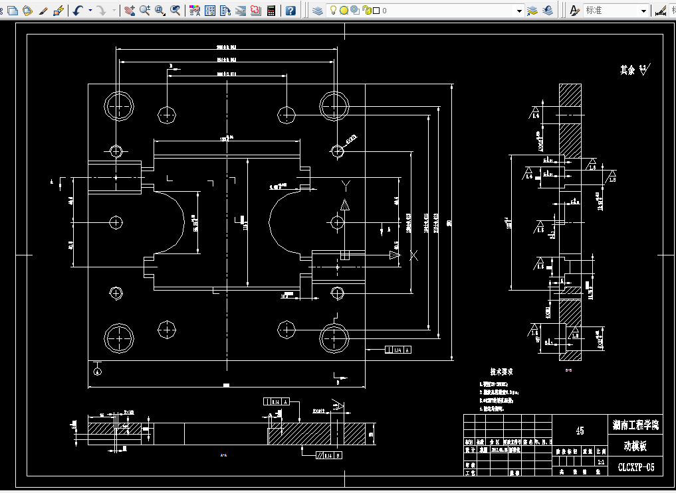Screen dimensions: 676x493
Task: Click the Paste clipboard icon
Action: (28, 11)
